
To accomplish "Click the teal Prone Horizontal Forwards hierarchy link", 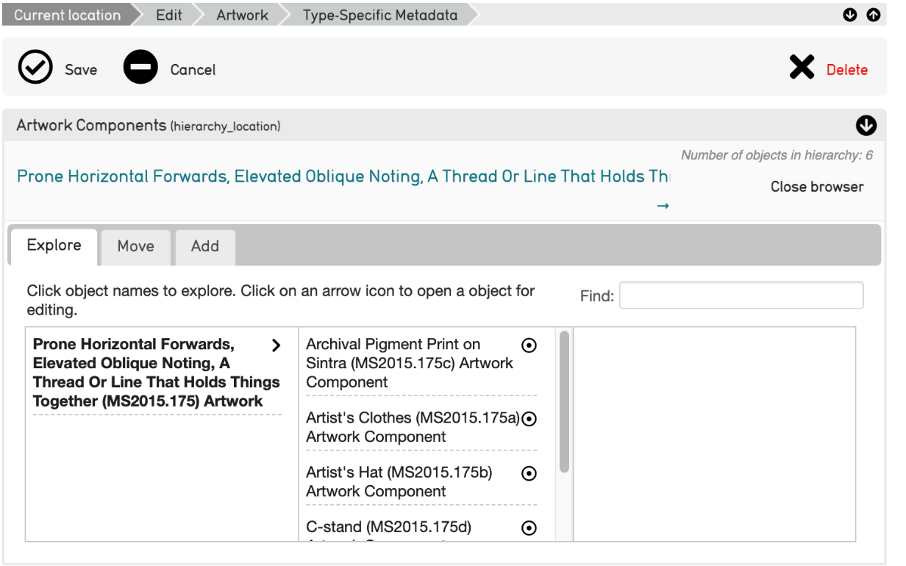I will tap(343, 176).
